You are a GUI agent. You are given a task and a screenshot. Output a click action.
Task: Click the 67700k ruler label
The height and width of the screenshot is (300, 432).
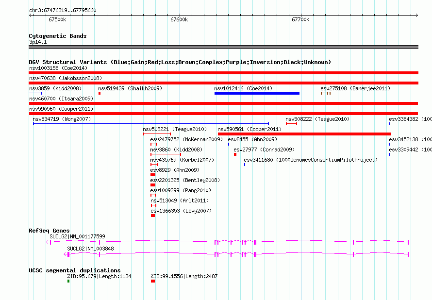pyautogui.click(x=300, y=19)
